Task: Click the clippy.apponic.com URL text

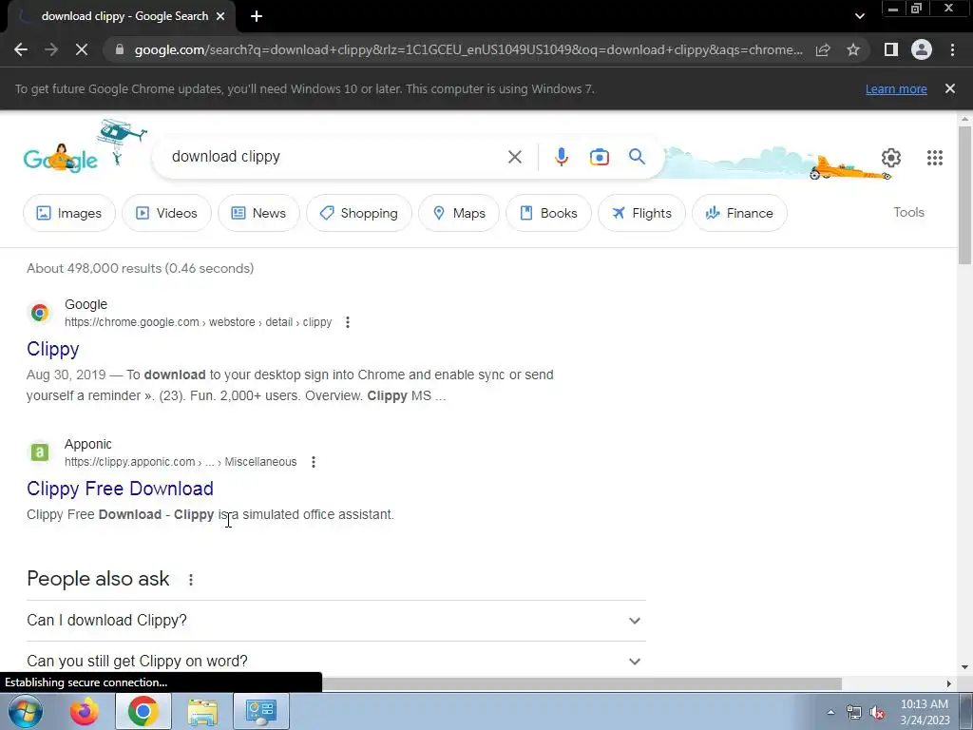Action: tap(181, 462)
